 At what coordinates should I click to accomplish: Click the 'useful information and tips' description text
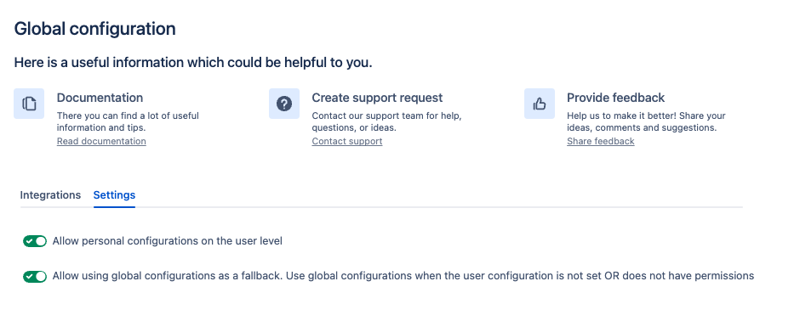(128, 121)
